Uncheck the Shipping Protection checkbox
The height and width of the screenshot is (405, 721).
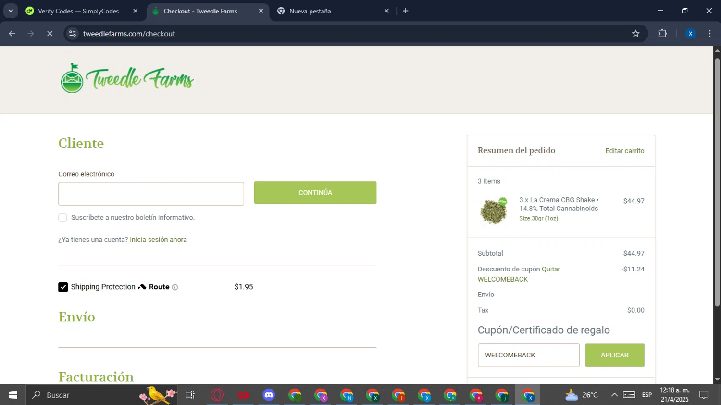pyautogui.click(x=63, y=287)
